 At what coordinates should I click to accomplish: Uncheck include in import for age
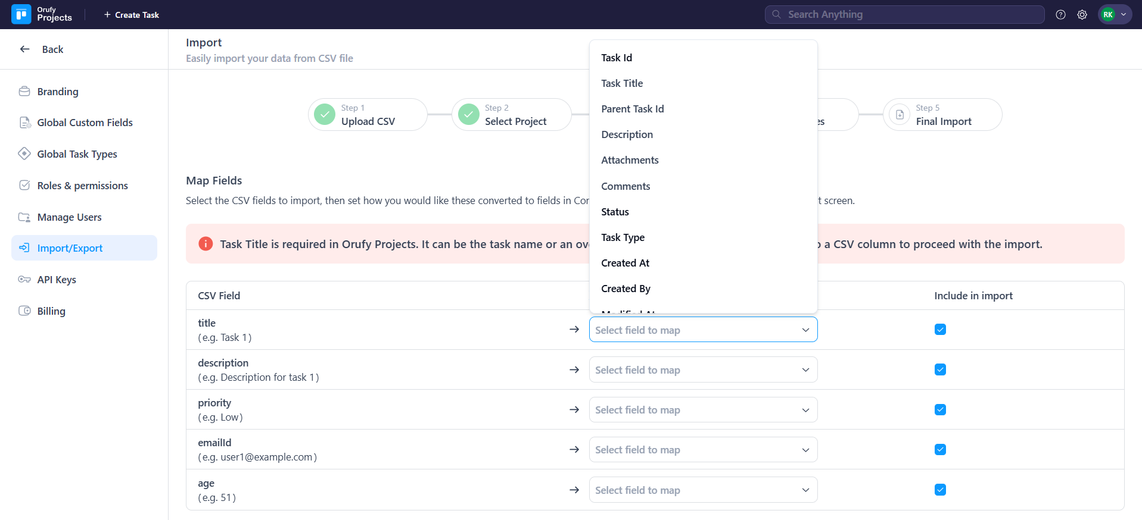click(x=940, y=490)
